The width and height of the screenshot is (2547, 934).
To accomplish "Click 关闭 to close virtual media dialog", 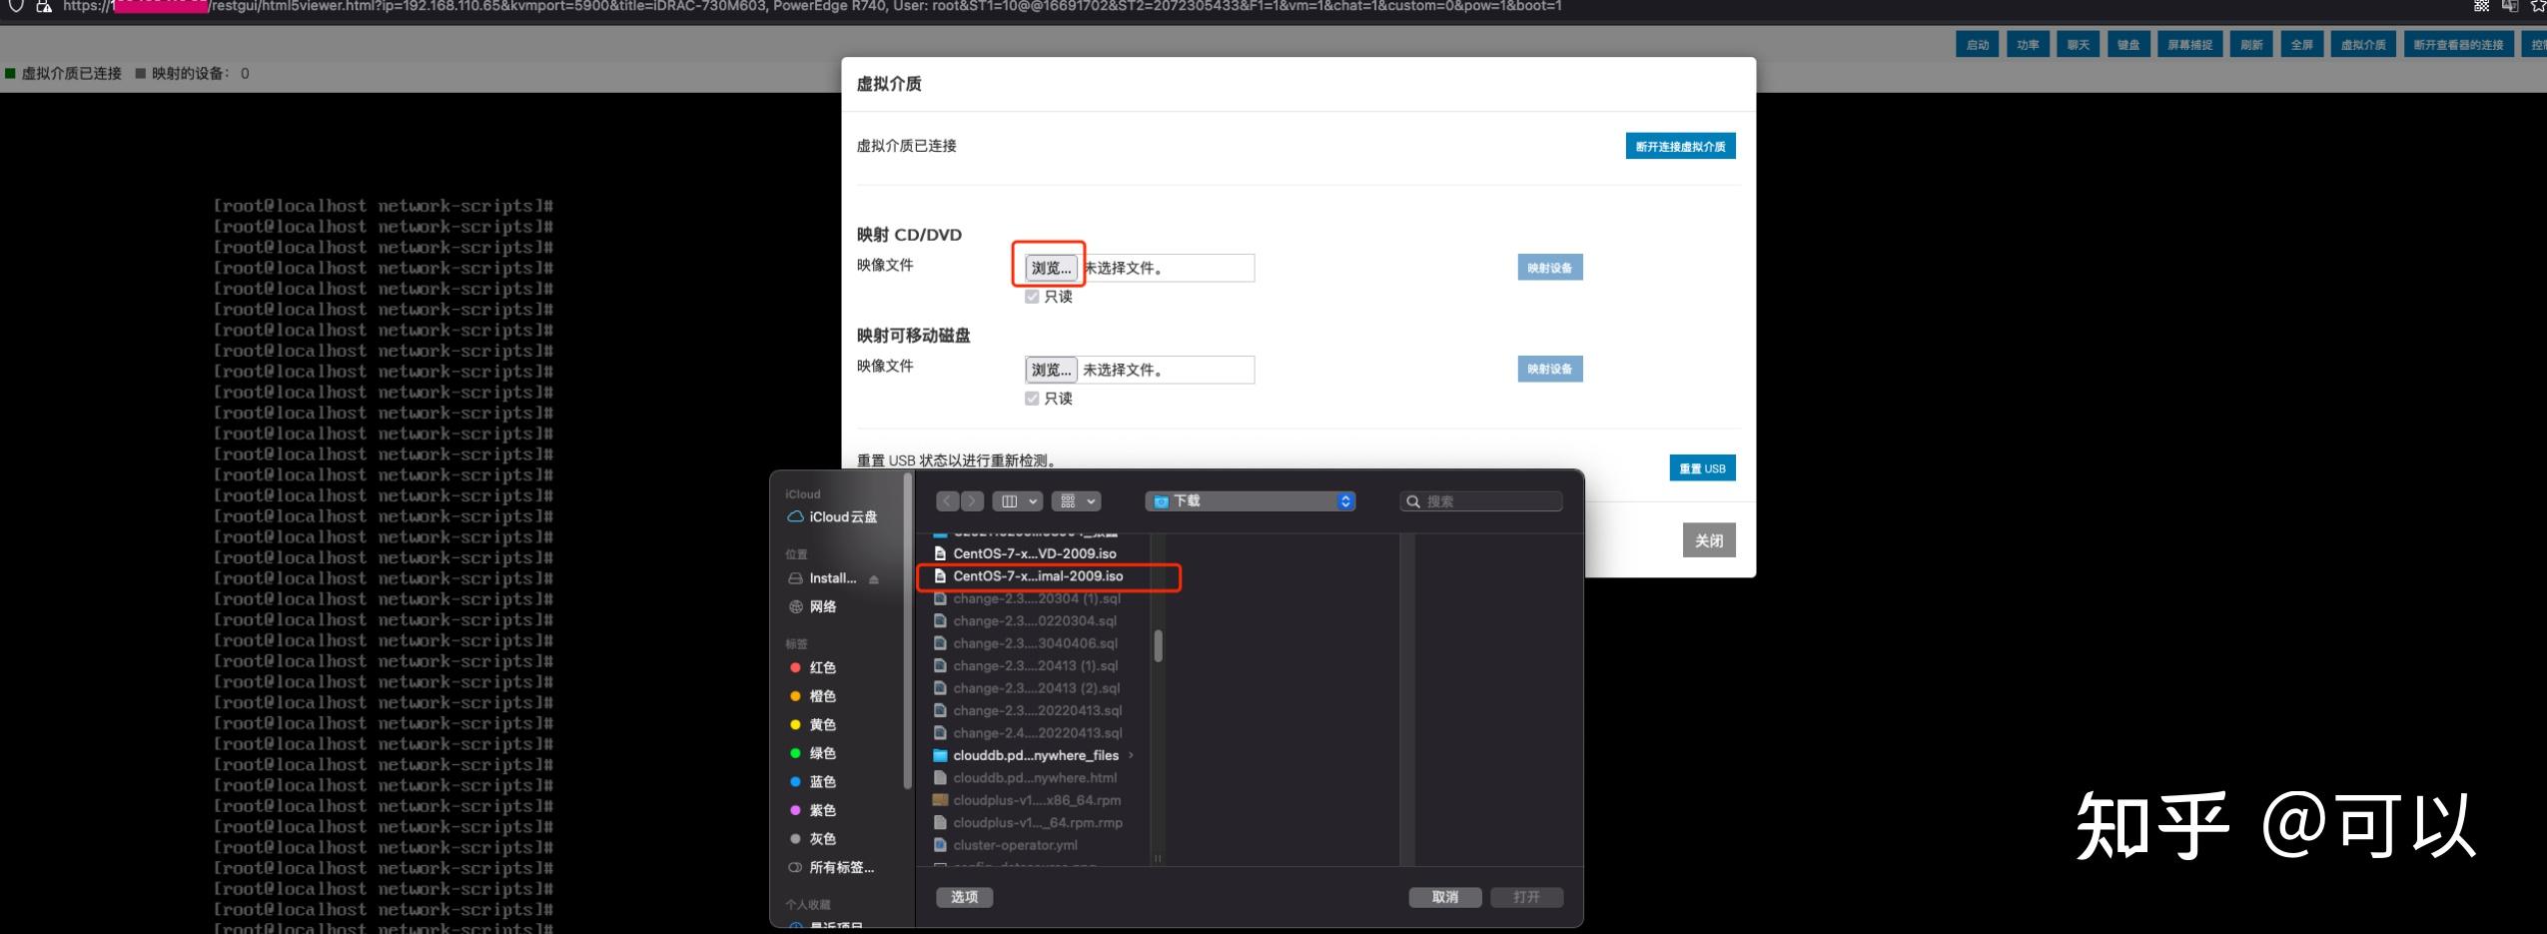I will (1709, 540).
